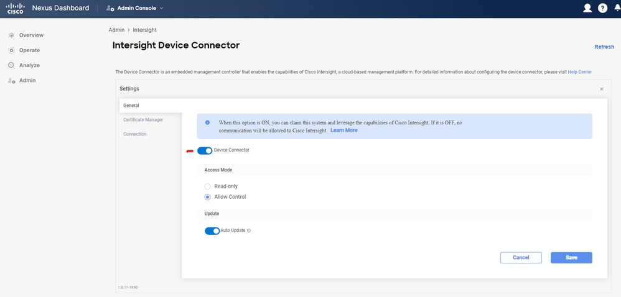This screenshot has width=621, height=297.
Task: Go to Analyze in sidebar
Action: 29,65
